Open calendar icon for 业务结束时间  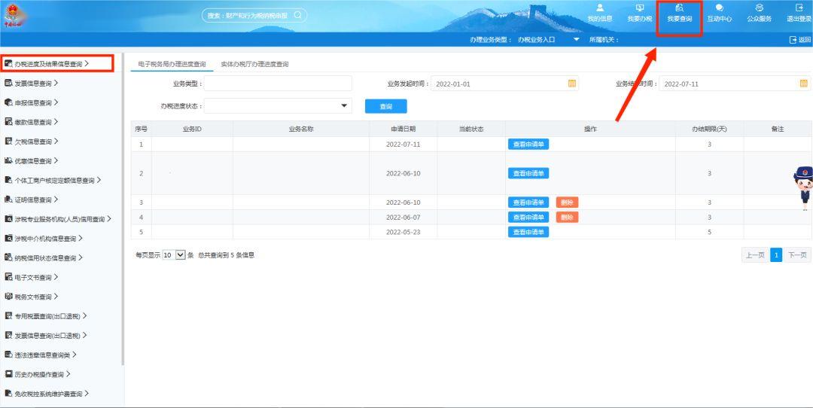point(804,84)
